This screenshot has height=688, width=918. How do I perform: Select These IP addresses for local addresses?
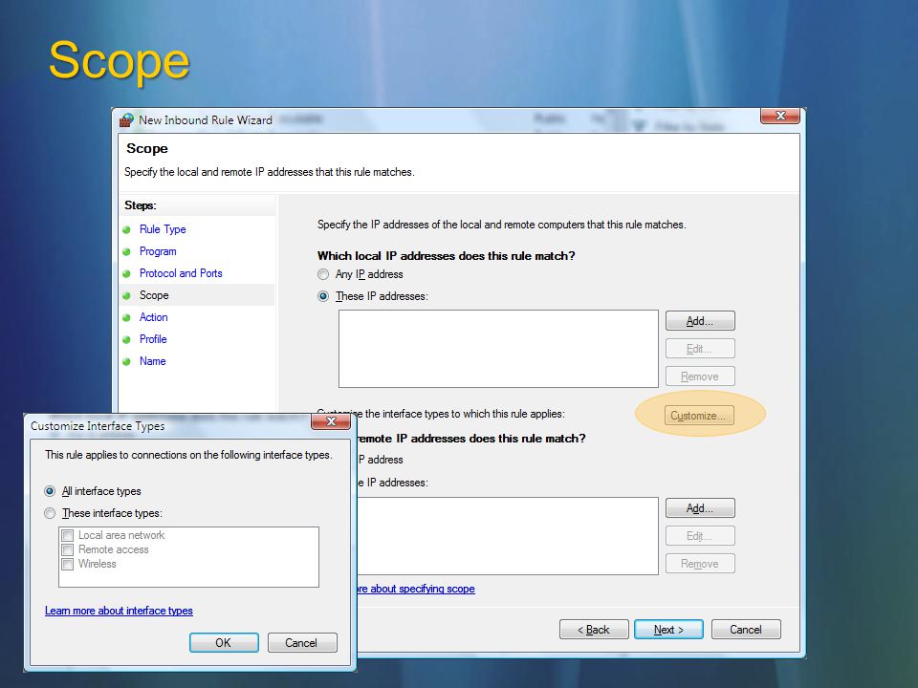point(323,296)
